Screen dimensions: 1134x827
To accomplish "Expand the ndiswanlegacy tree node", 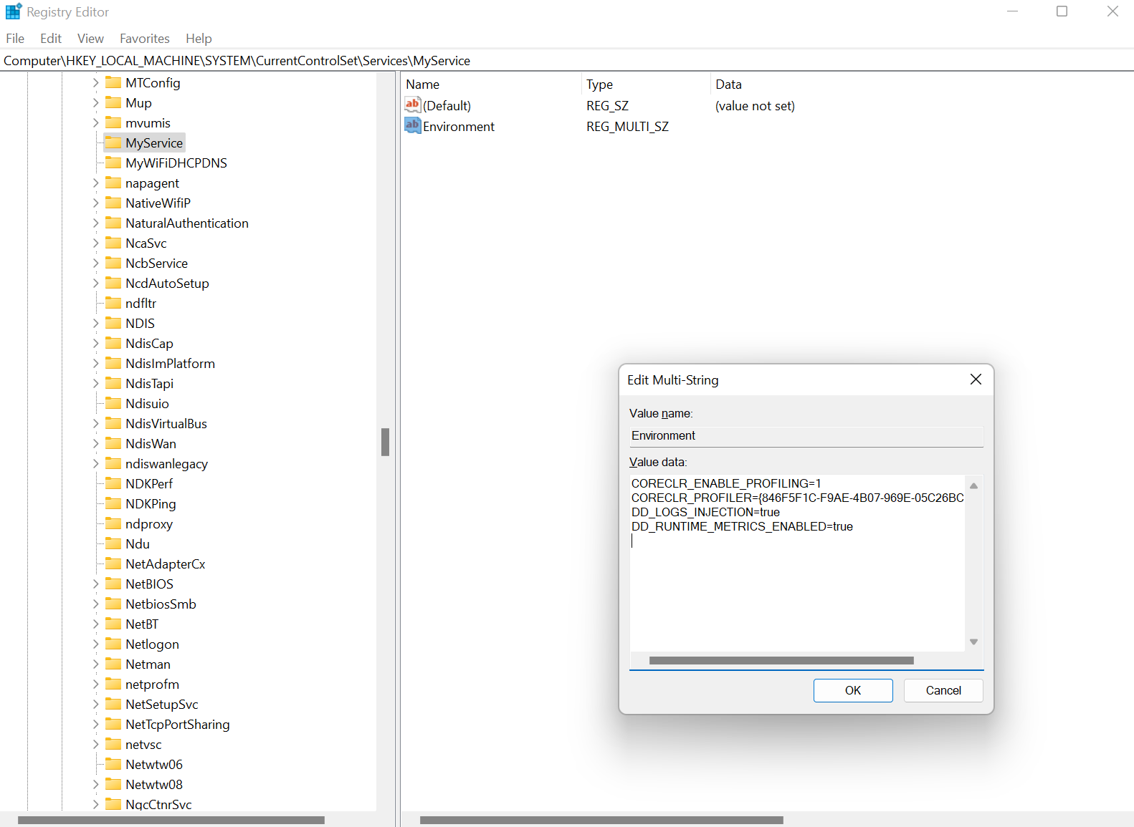I will (95, 463).
